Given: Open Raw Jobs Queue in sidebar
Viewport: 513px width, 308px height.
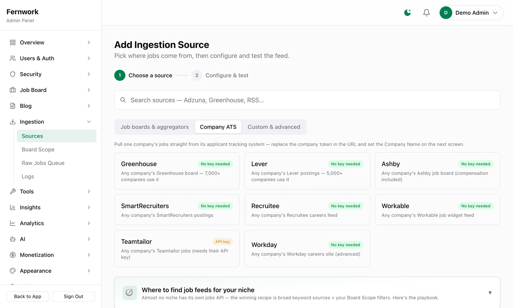Looking at the screenshot, I should (57, 163).
